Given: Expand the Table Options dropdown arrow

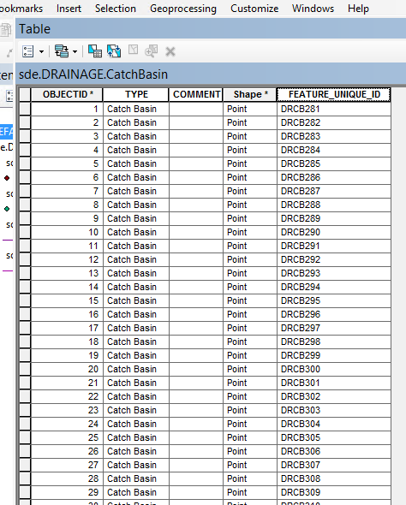Looking at the screenshot, I should click(42, 51).
